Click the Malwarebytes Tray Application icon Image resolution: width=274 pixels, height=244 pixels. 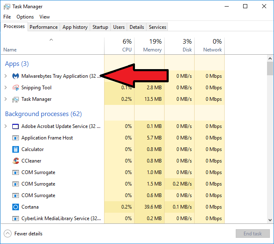click(x=16, y=76)
